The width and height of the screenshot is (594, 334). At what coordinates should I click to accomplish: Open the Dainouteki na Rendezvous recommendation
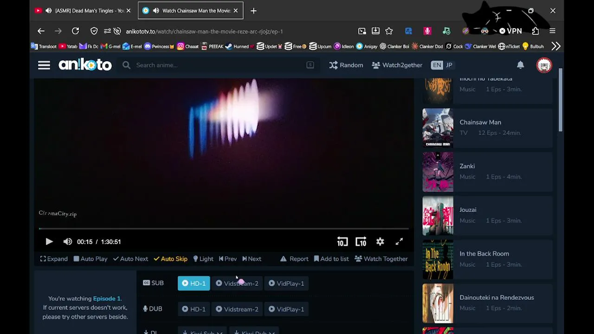click(487, 303)
